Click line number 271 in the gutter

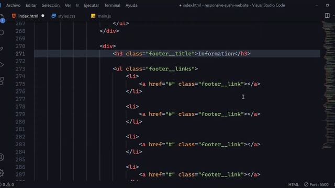point(20,54)
